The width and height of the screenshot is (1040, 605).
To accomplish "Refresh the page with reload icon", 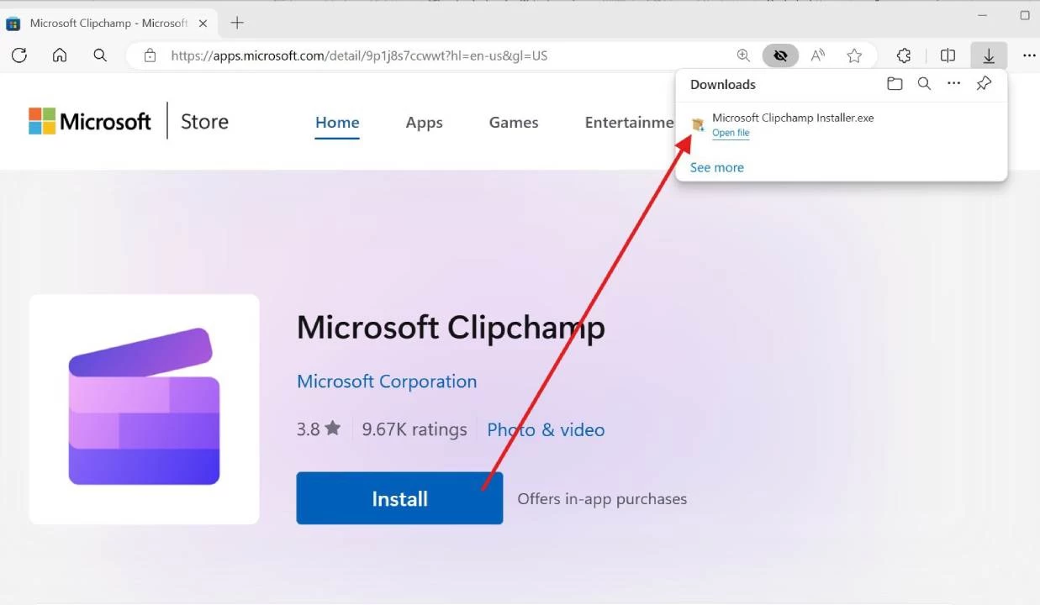I will click(19, 55).
